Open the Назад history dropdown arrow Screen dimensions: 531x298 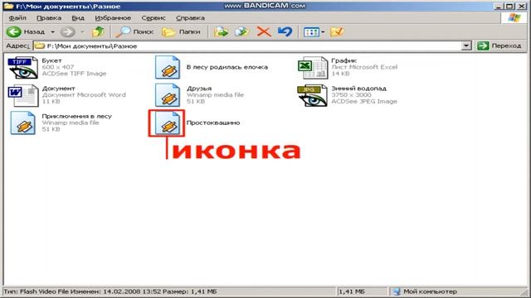click(x=52, y=32)
